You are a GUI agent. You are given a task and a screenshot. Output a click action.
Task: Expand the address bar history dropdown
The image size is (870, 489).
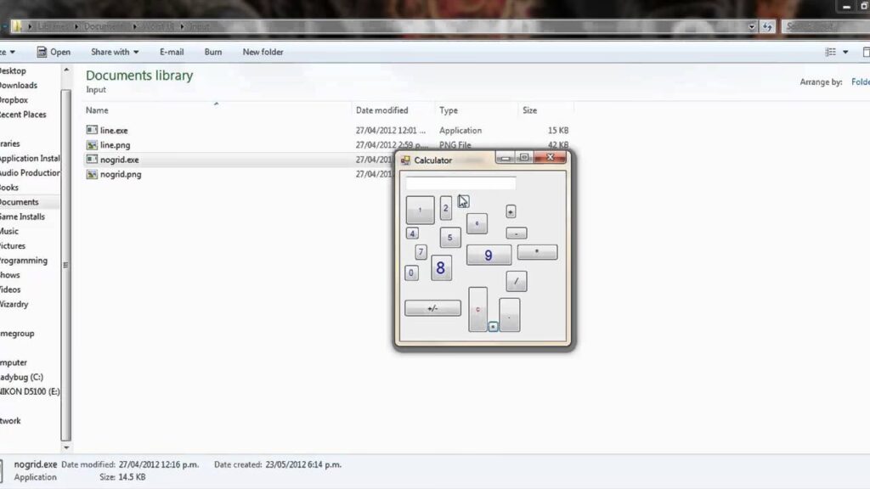(752, 26)
